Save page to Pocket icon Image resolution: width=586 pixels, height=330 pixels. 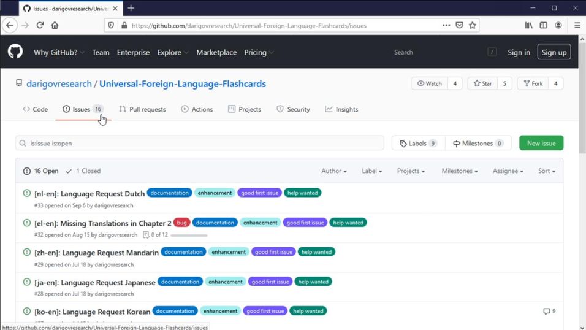[x=459, y=25]
